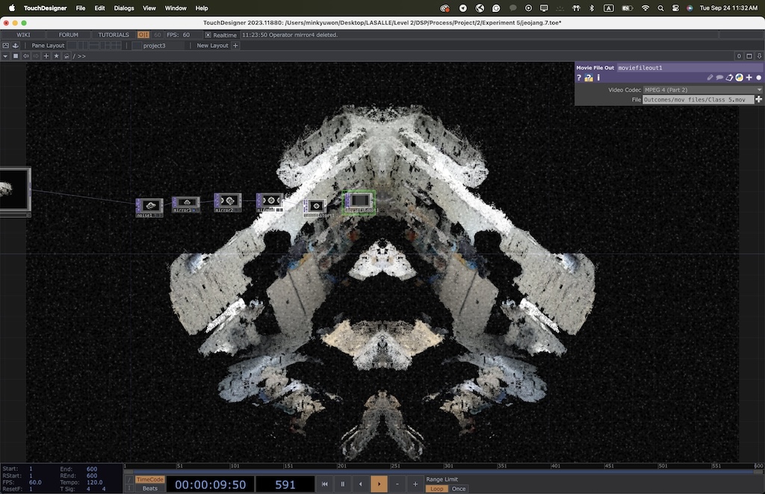Pause the timeline playback
The height and width of the screenshot is (494, 765).
[x=343, y=484]
